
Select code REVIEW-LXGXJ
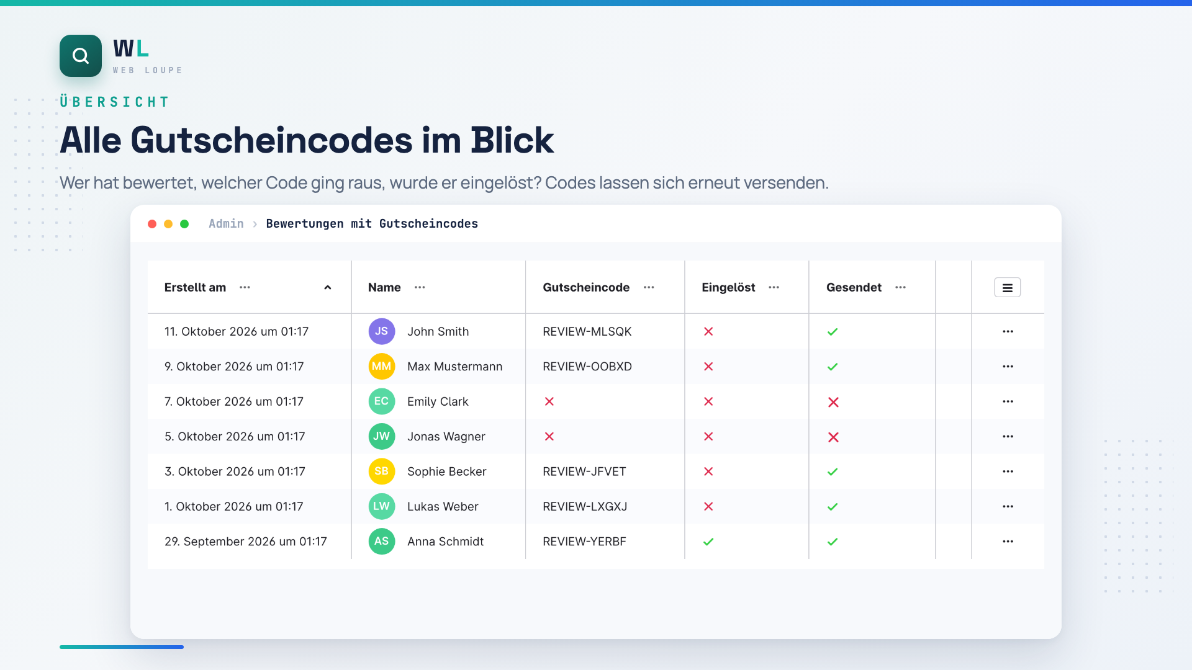tap(585, 507)
